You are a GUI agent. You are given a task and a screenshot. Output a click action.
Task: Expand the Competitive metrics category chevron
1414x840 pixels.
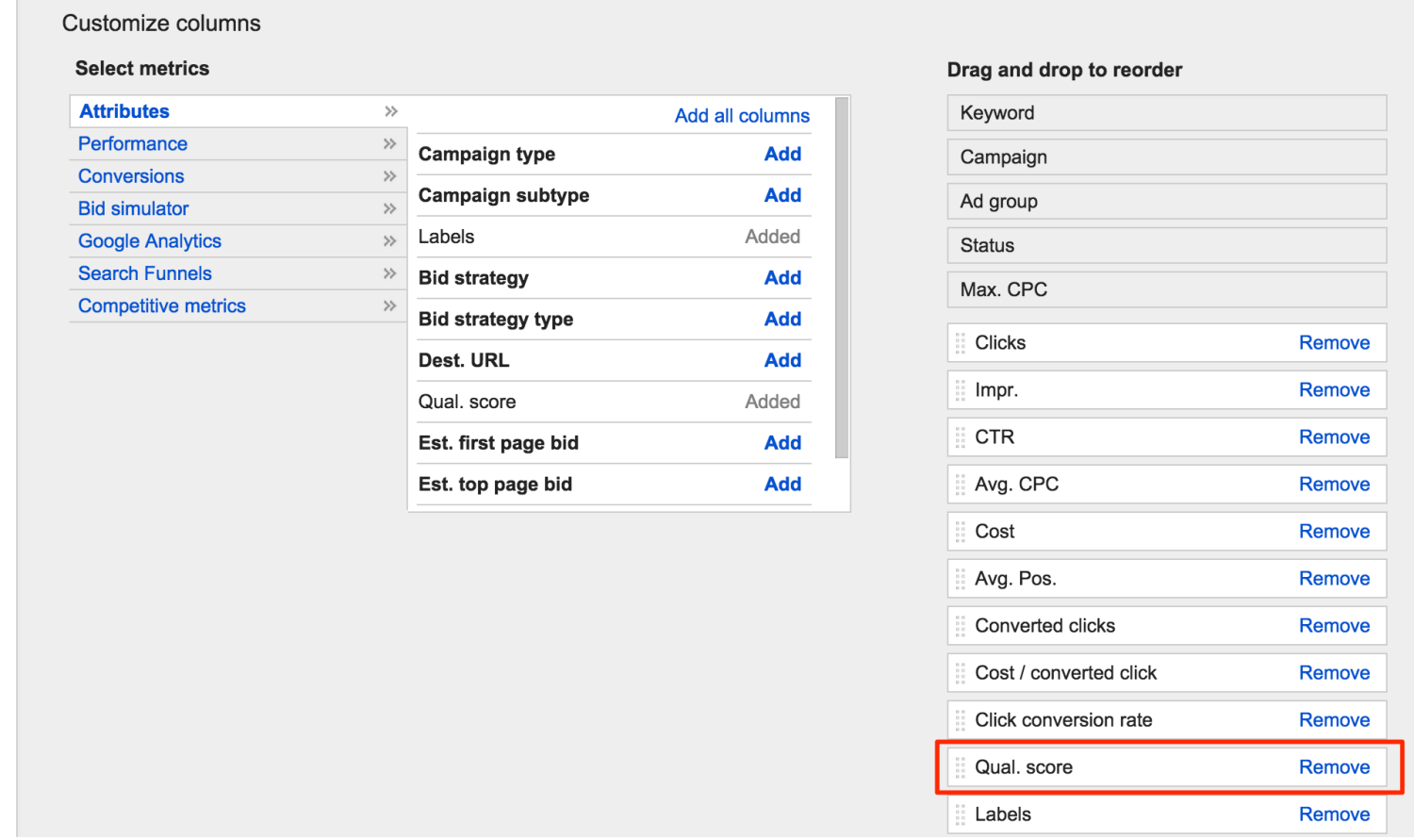(390, 306)
